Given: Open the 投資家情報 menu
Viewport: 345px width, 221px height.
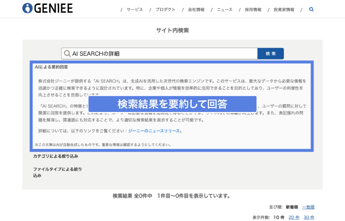Looking at the screenshot, I should [284, 9].
